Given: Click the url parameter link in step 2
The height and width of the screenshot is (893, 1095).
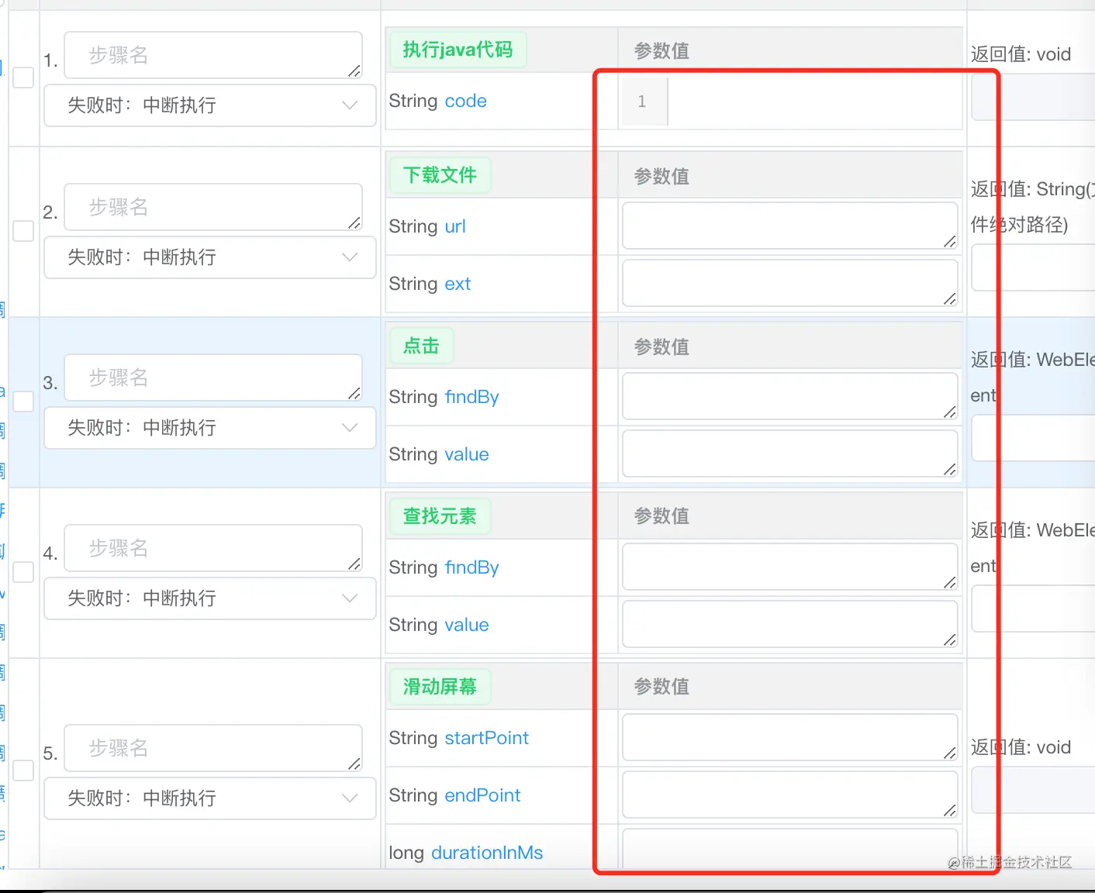Looking at the screenshot, I should 455,226.
